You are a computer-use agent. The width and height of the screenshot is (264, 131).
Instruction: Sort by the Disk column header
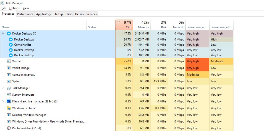point(159,25)
